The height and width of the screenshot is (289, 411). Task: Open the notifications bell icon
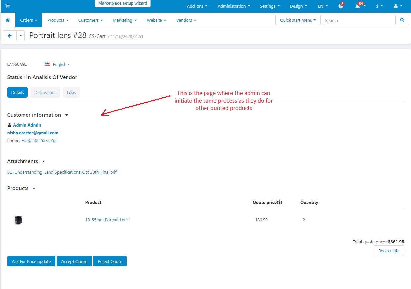pyautogui.click(x=358, y=6)
